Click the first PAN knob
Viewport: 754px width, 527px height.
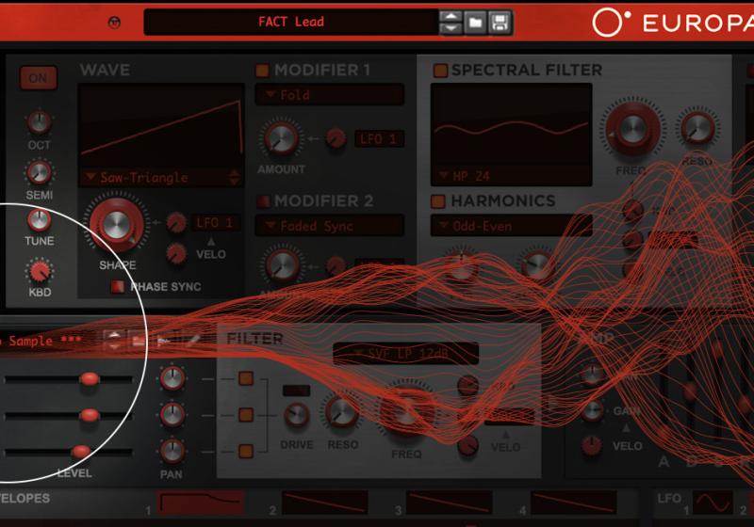(172, 378)
